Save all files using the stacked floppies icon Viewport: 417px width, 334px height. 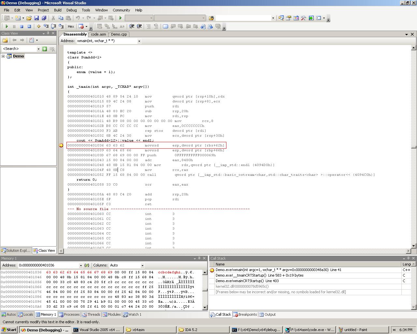pyautogui.click(x=44, y=18)
